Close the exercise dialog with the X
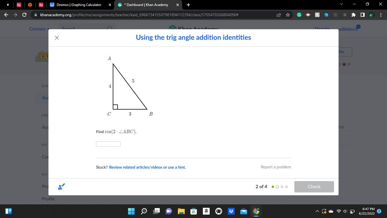 57,38
